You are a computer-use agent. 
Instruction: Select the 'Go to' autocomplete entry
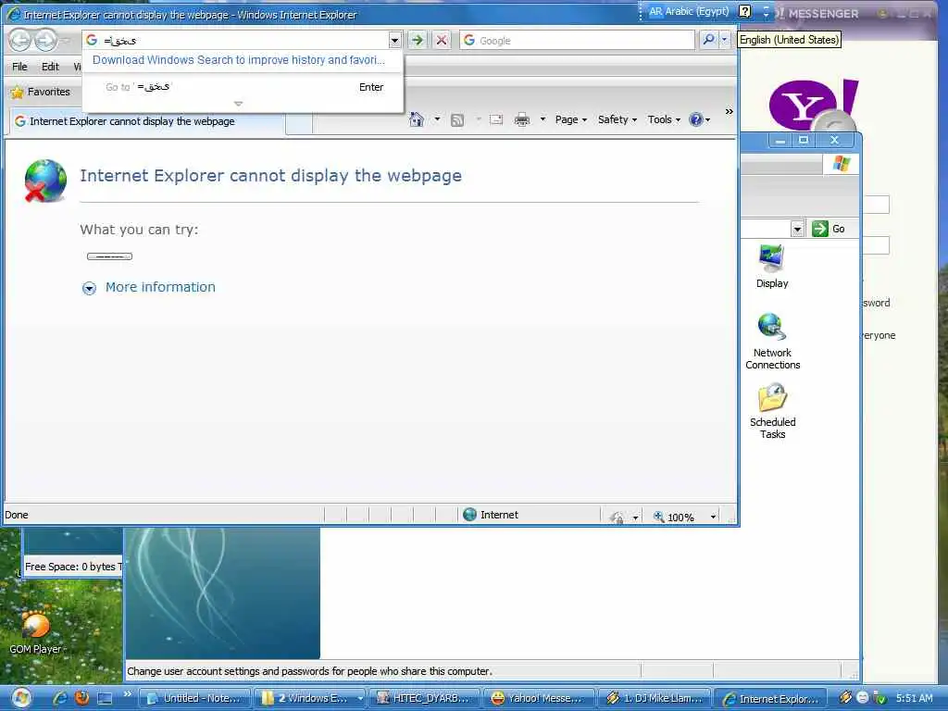tap(243, 87)
